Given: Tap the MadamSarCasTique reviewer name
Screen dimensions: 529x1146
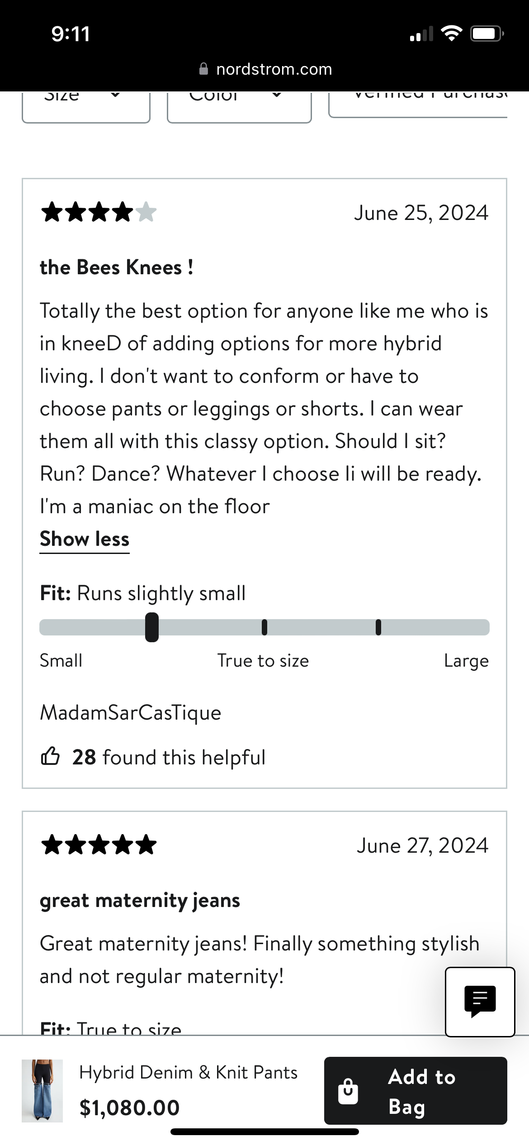Looking at the screenshot, I should coord(131,712).
